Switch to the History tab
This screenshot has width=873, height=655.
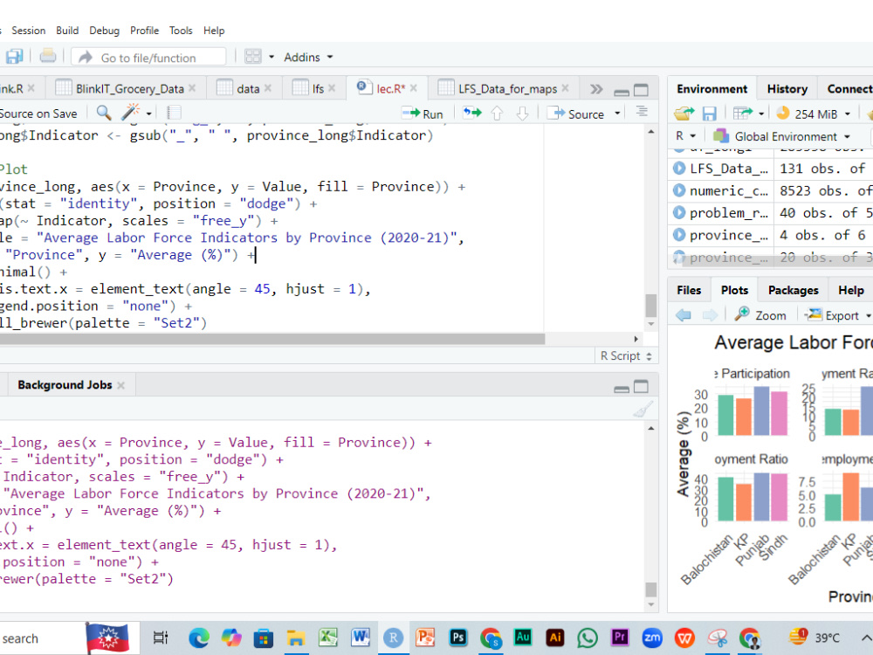(x=787, y=88)
